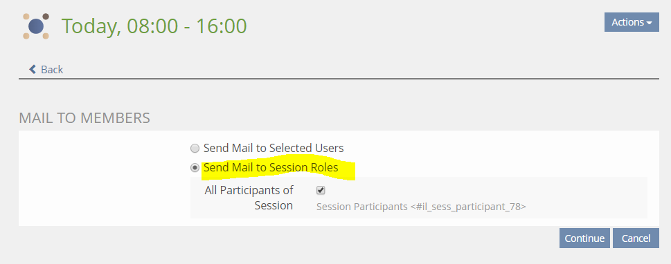Click the Cancel button
Image resolution: width=671 pixels, height=264 pixels.
(636, 238)
